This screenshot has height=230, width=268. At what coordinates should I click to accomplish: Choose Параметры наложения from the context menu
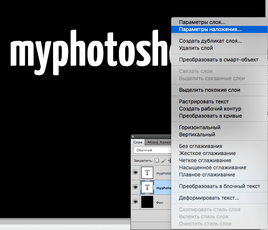210,29
